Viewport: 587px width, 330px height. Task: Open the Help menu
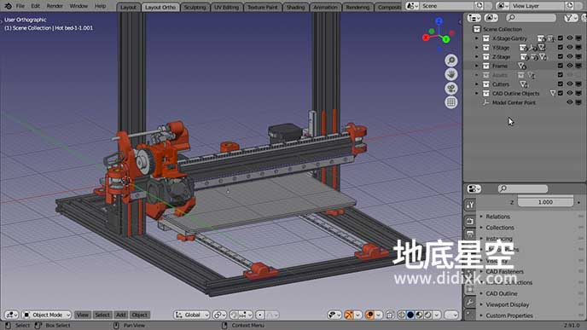(100, 6)
